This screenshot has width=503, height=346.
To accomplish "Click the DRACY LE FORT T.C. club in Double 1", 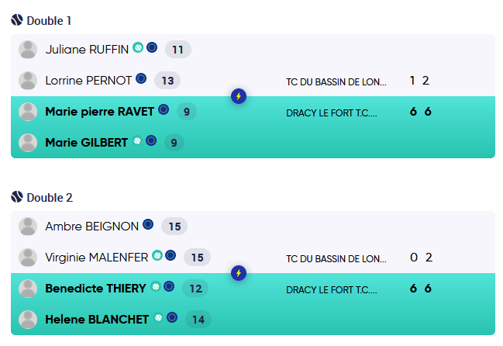I will [x=331, y=112].
